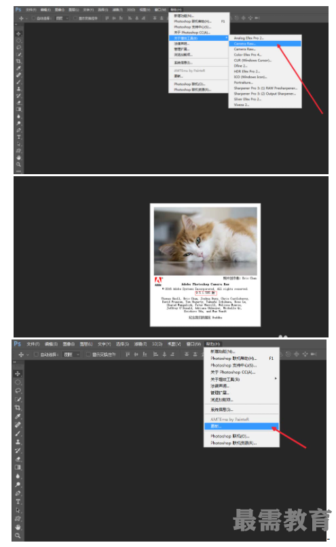Click Align left edges icon in lower options bar
Viewport: 336px width, 547px height.
(x=155, y=354)
